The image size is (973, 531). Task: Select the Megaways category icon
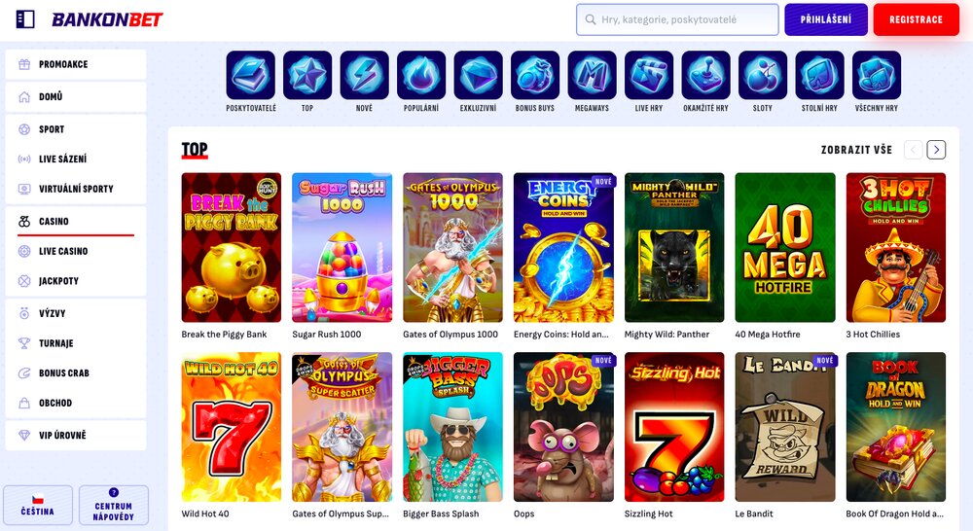tap(592, 75)
